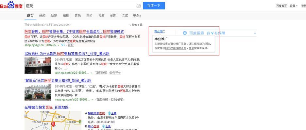Select the 网页 tab
Viewport: 306px width, 130px height.
30,16
